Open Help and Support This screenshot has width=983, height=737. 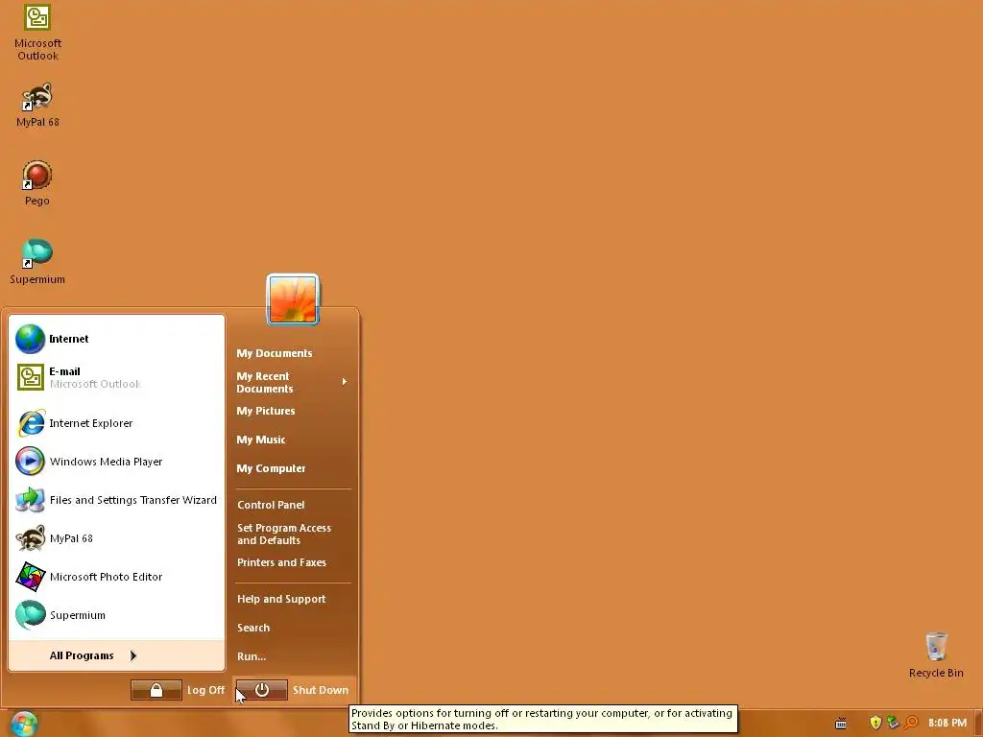[x=281, y=599]
